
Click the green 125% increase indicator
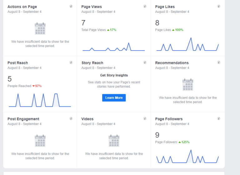click(x=184, y=142)
